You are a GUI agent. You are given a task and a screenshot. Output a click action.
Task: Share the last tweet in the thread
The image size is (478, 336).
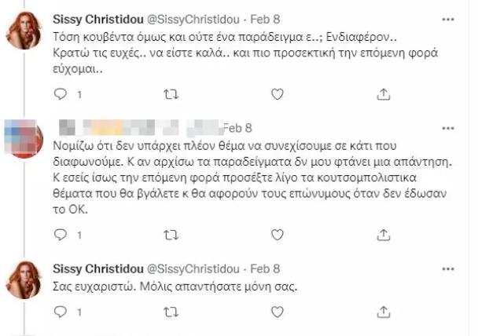pyautogui.click(x=384, y=312)
